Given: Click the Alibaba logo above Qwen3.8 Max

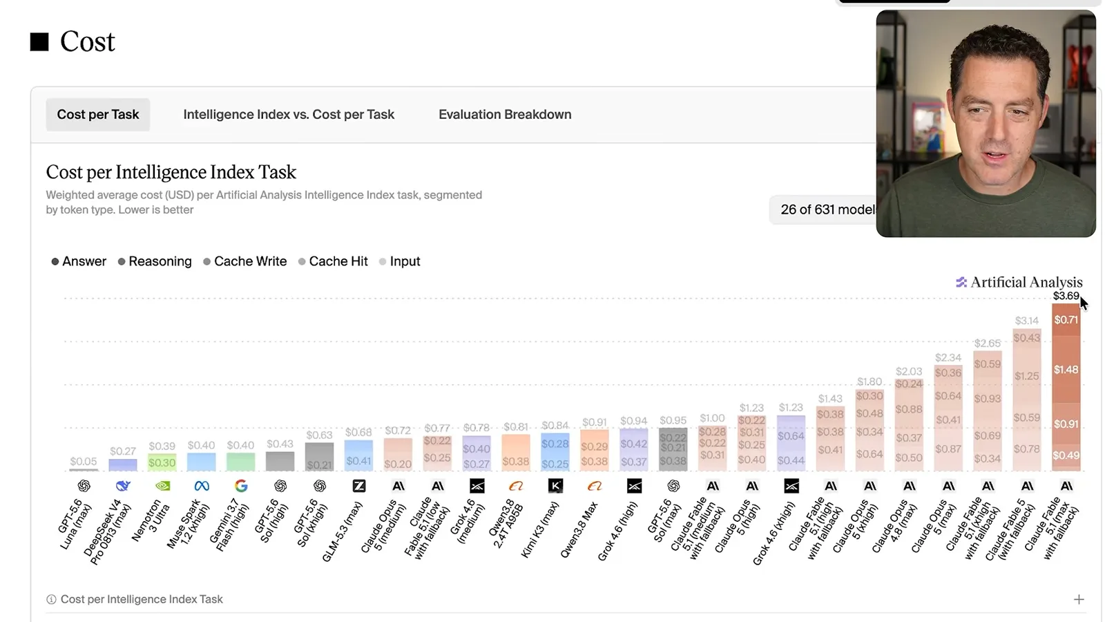Looking at the screenshot, I should coord(595,486).
